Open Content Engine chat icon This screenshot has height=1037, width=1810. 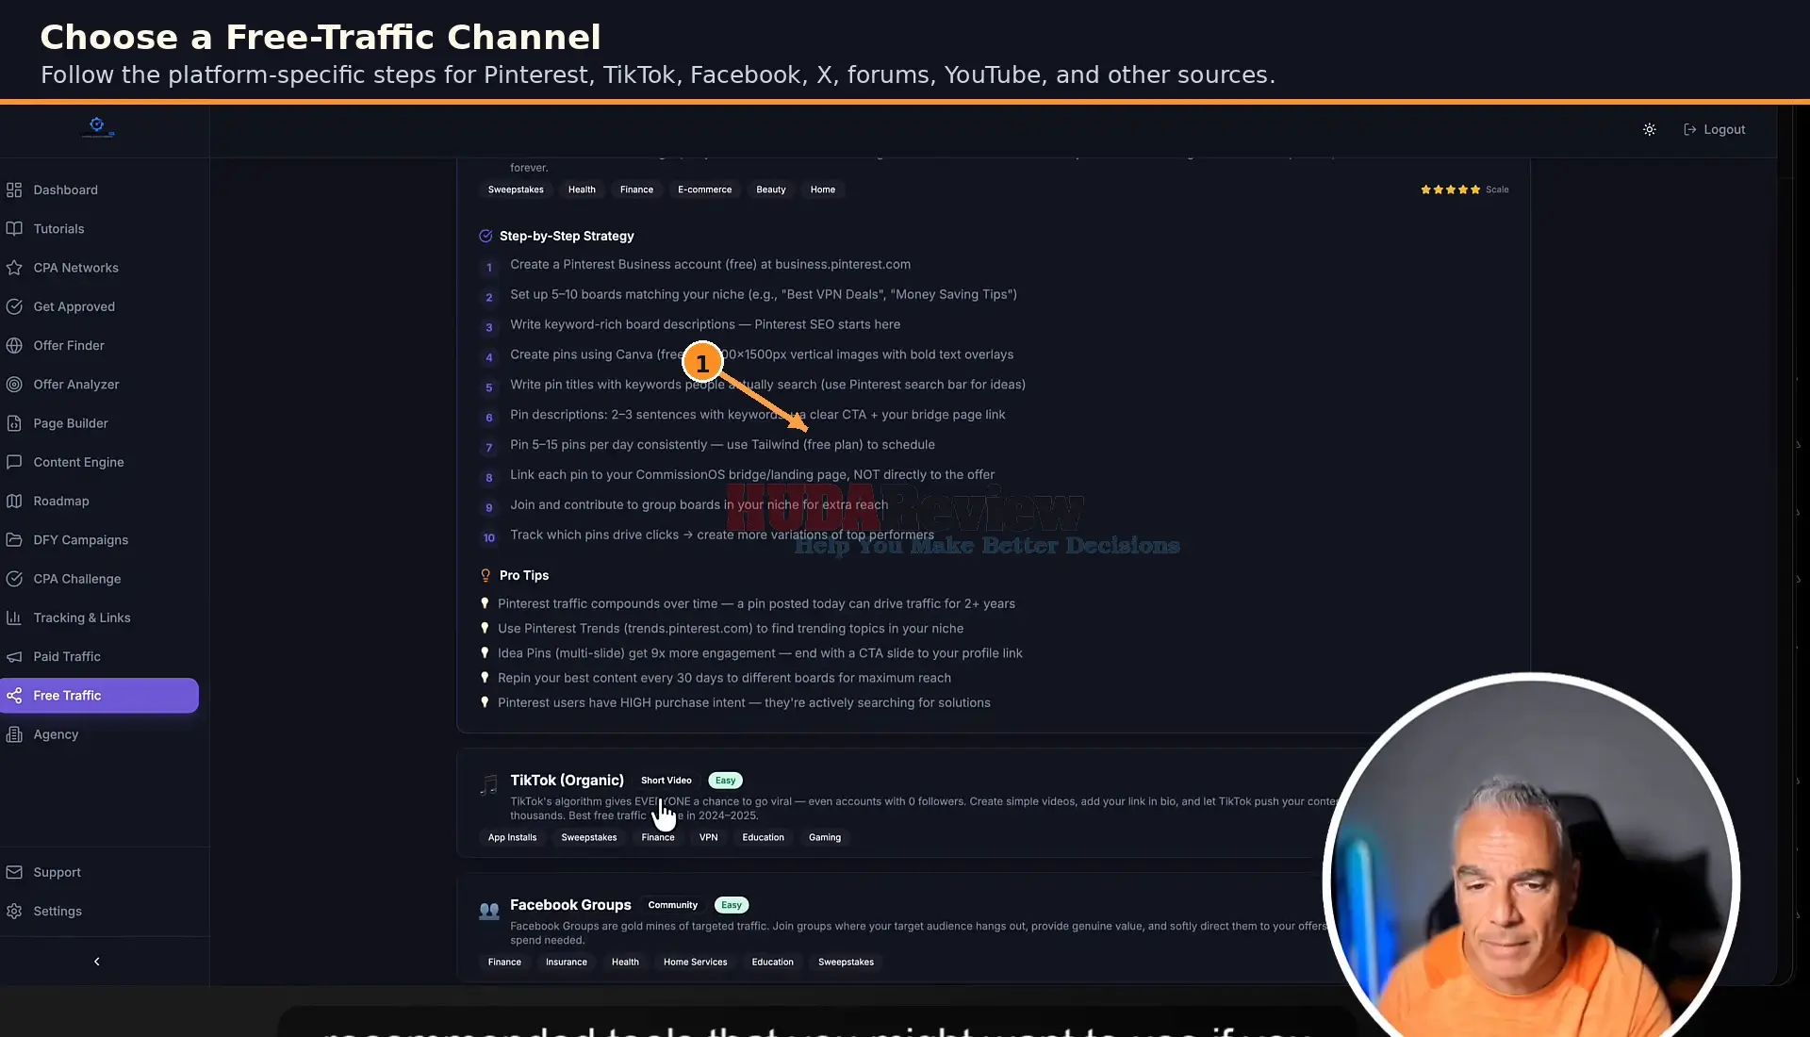(x=14, y=462)
